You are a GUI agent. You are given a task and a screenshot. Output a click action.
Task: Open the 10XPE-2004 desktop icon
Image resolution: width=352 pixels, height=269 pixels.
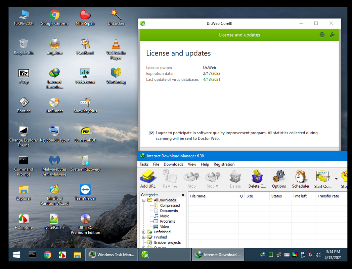(x=24, y=17)
